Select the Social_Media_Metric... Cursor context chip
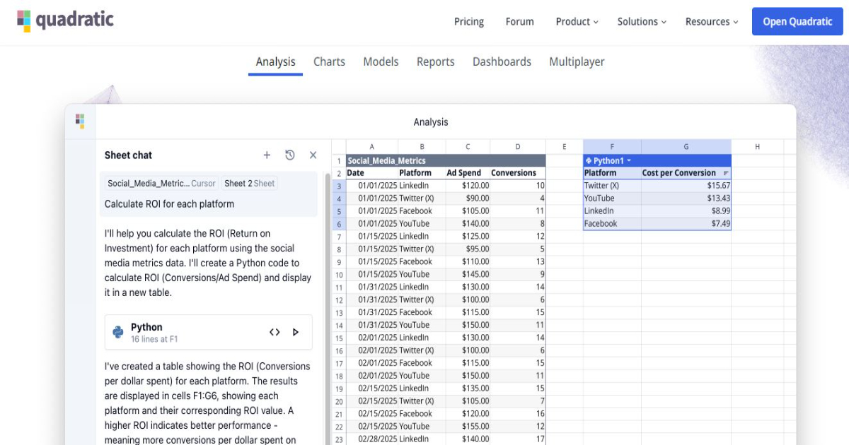 coord(161,183)
